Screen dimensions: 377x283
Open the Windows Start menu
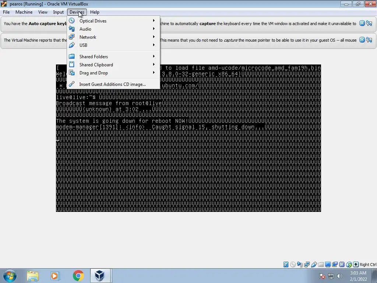pyautogui.click(x=10, y=276)
